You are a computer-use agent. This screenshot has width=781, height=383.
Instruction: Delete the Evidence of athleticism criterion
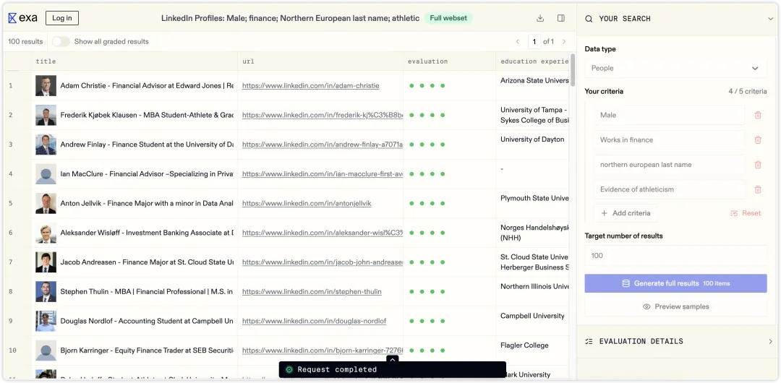[x=758, y=189]
